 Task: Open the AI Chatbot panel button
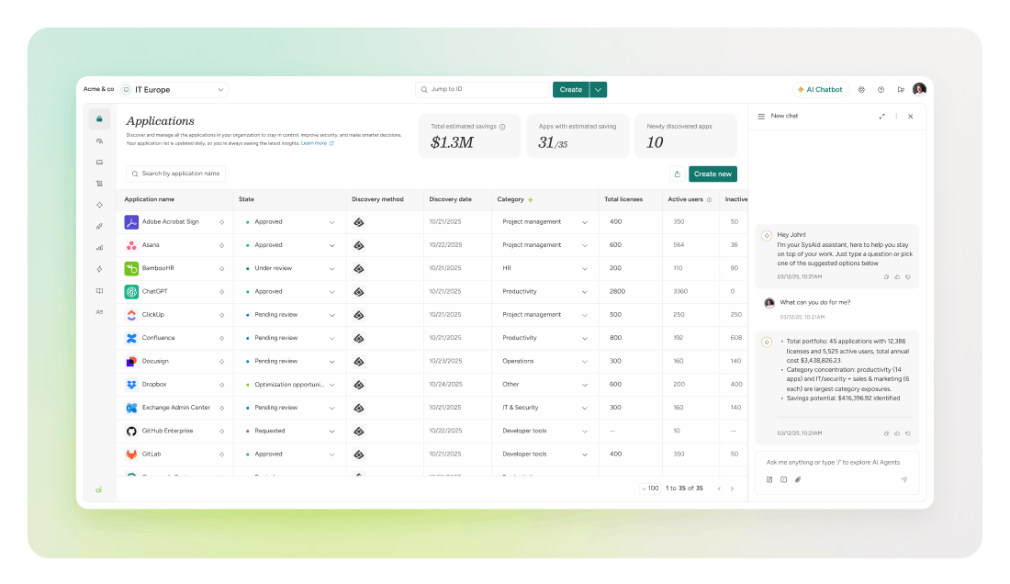[x=820, y=89]
